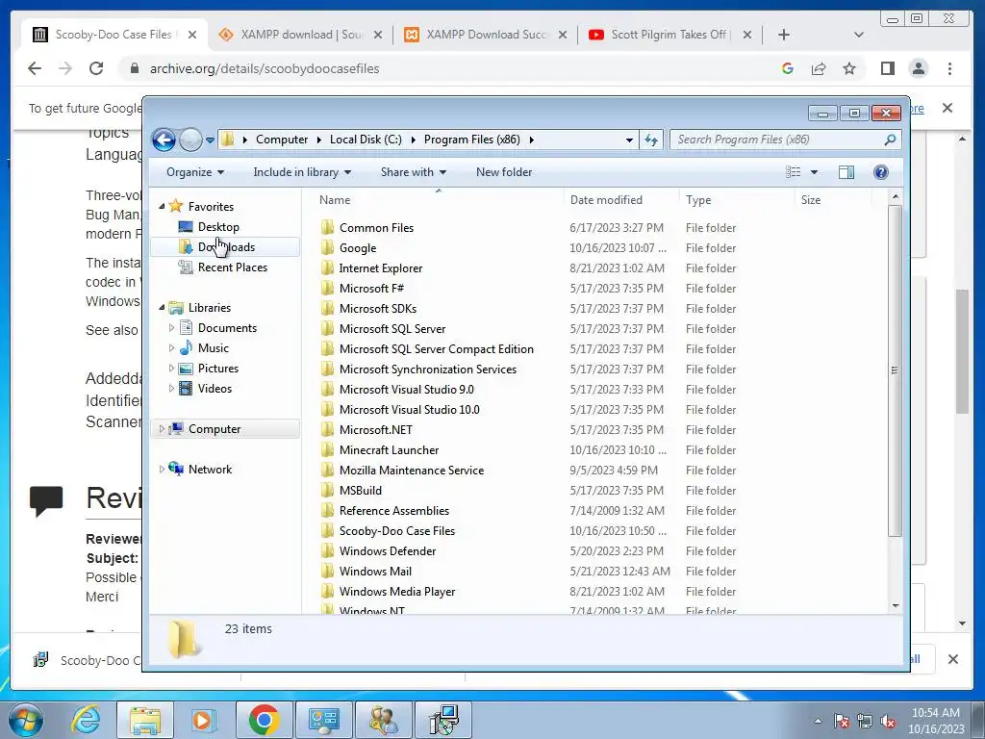Click the Explorer Back arrow button
The width and height of the screenshot is (985, 739).
click(x=164, y=140)
